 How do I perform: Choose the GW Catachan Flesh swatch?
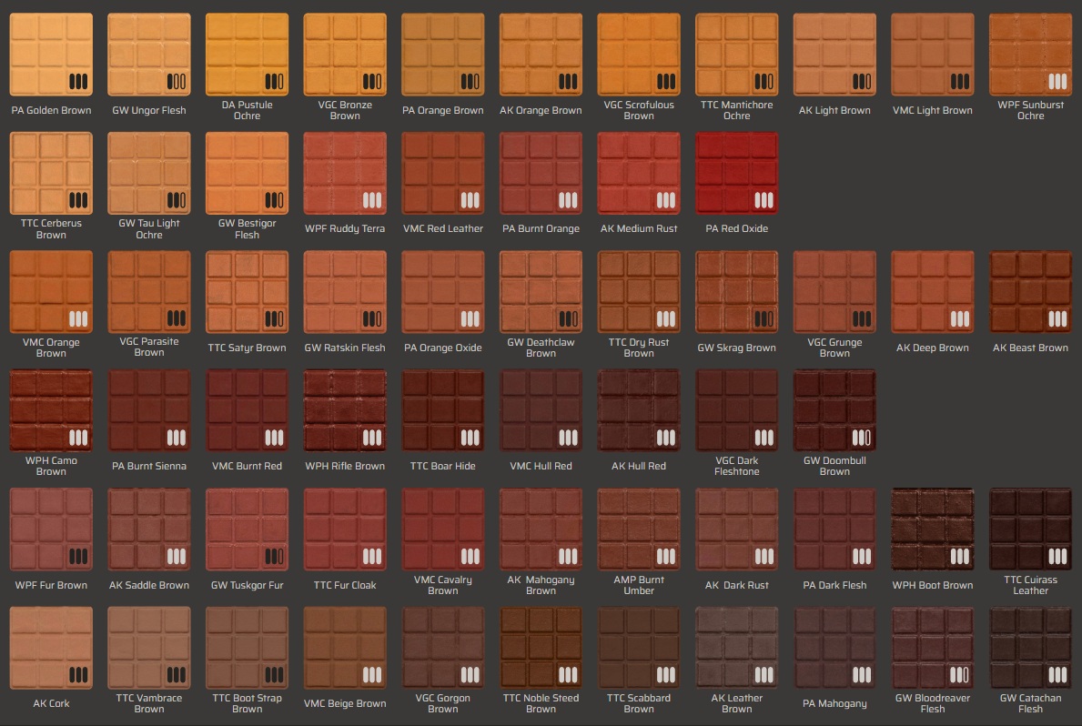coord(1030,648)
